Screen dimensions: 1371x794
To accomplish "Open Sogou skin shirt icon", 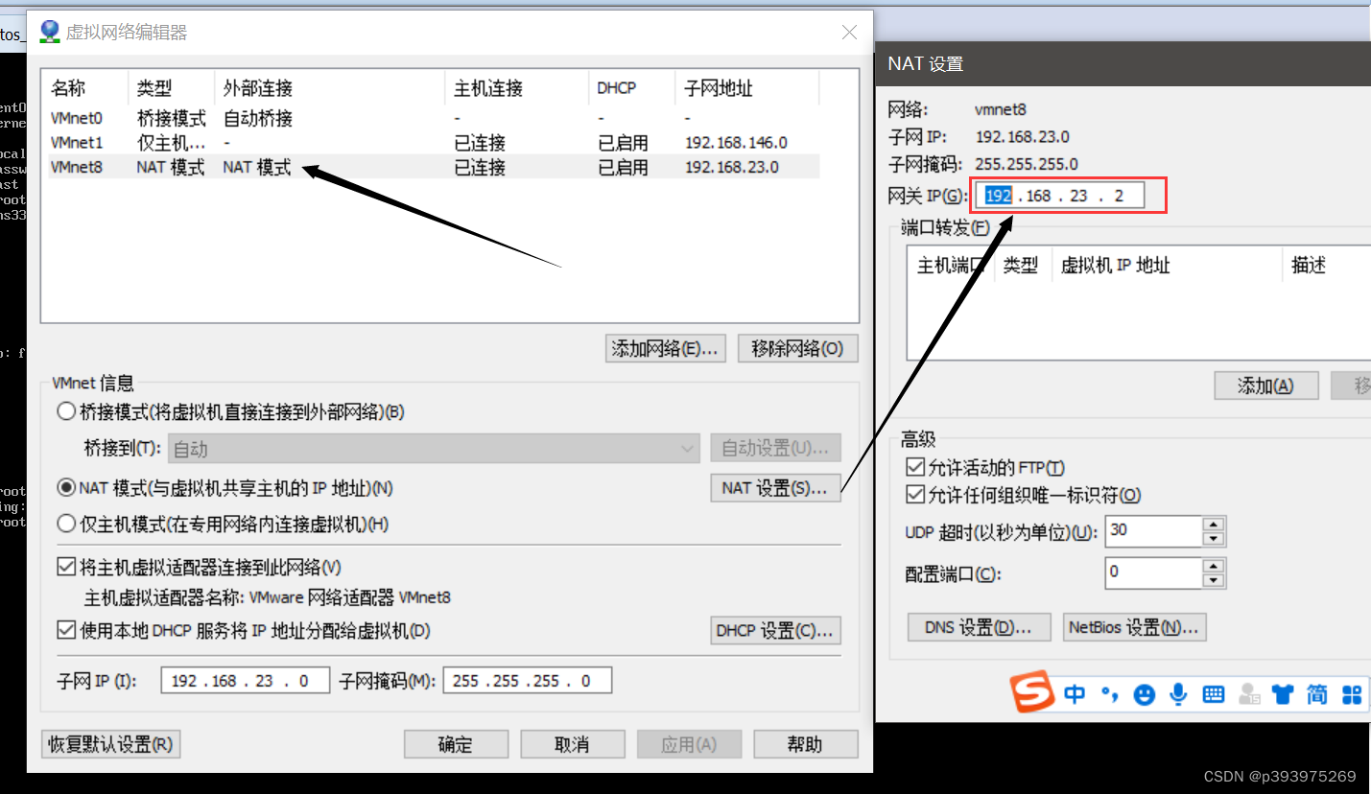I will (1283, 694).
